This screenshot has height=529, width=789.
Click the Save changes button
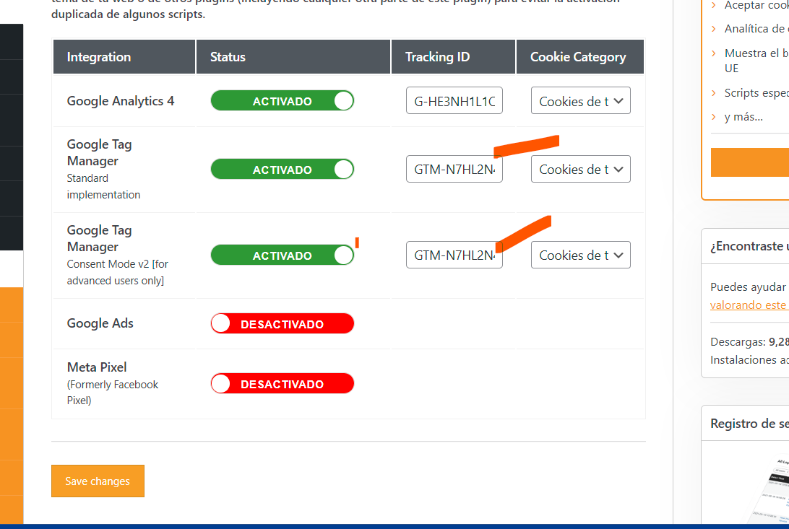pos(98,481)
